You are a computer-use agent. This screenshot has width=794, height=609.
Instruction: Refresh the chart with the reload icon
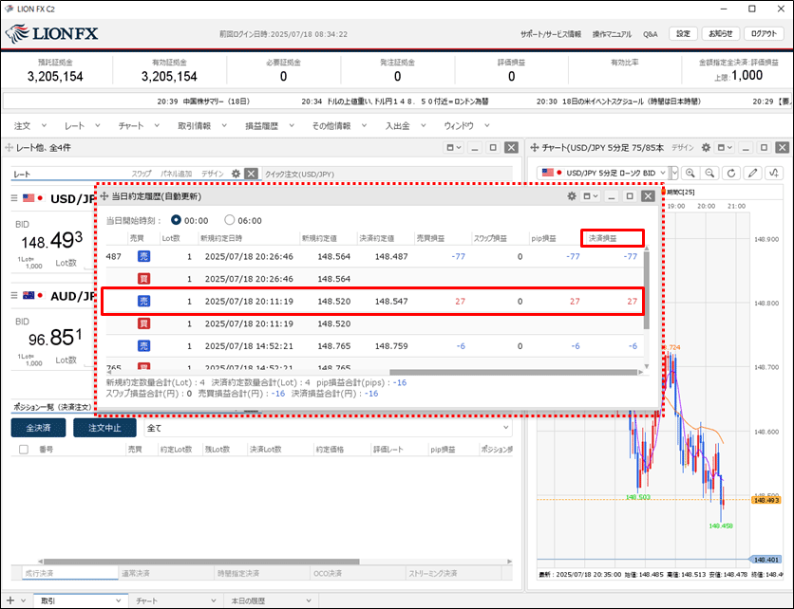pos(730,173)
